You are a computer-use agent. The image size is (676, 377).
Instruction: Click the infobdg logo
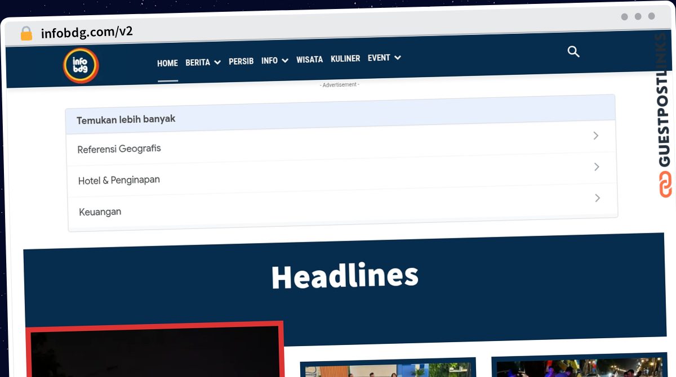(81, 65)
